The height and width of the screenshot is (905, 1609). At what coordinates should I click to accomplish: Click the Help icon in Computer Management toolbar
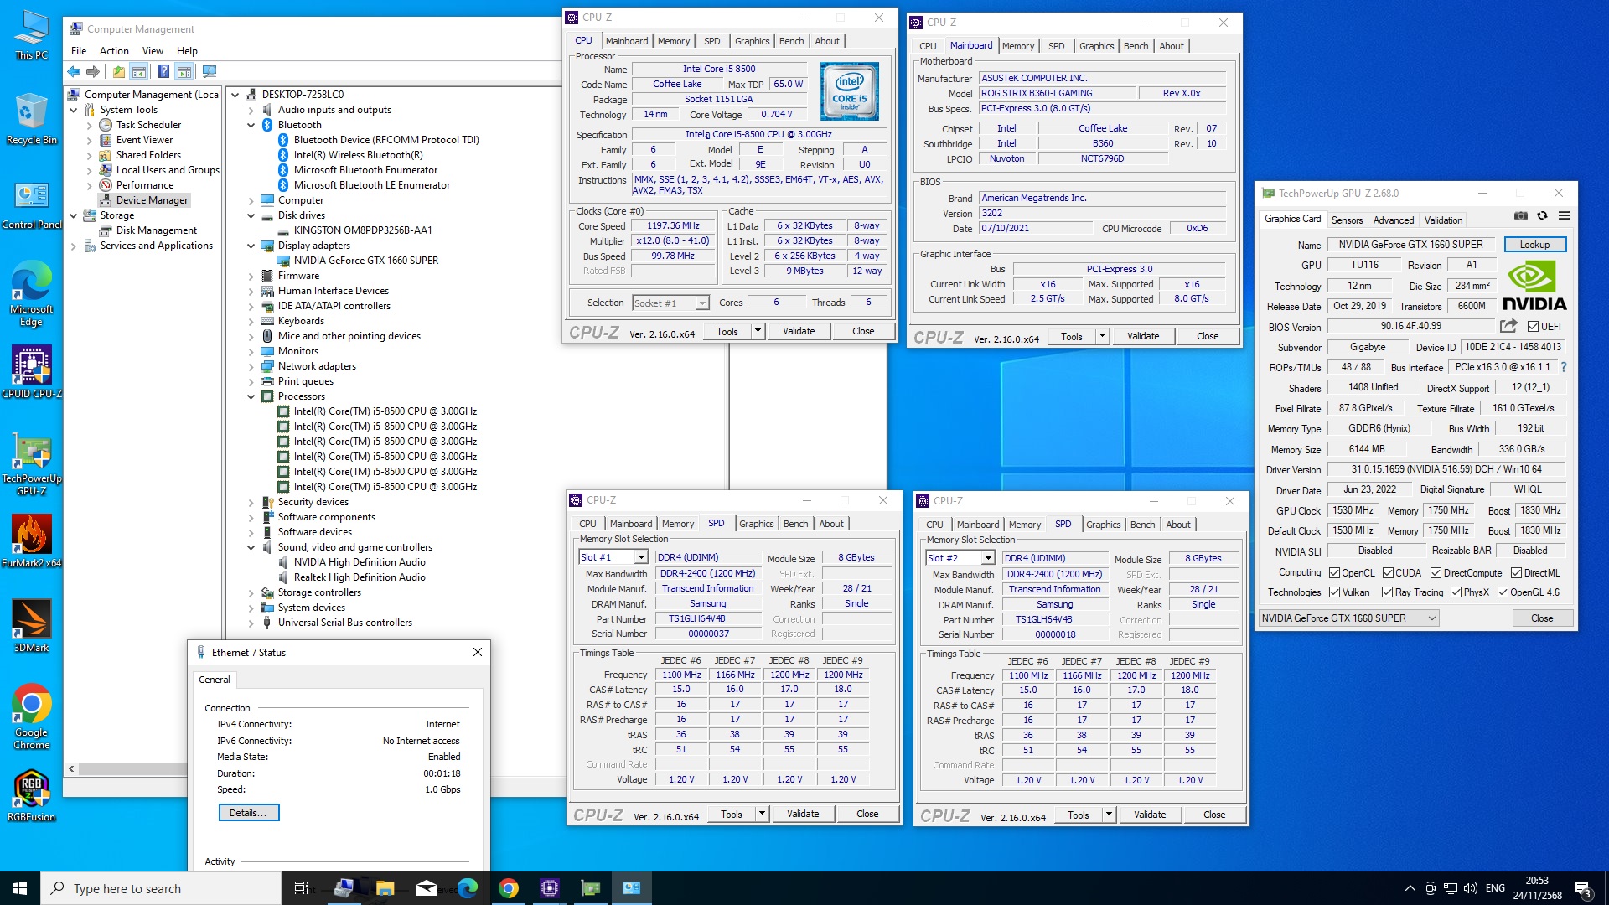click(x=163, y=72)
